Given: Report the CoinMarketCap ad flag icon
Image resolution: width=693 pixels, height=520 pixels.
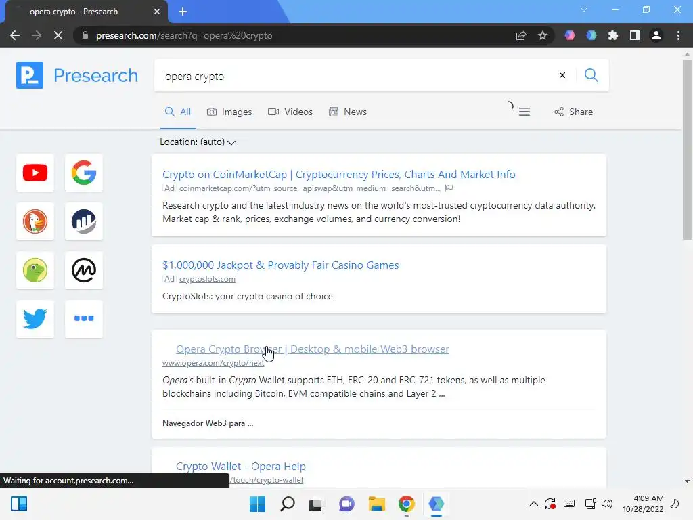Looking at the screenshot, I should pyautogui.click(x=449, y=188).
